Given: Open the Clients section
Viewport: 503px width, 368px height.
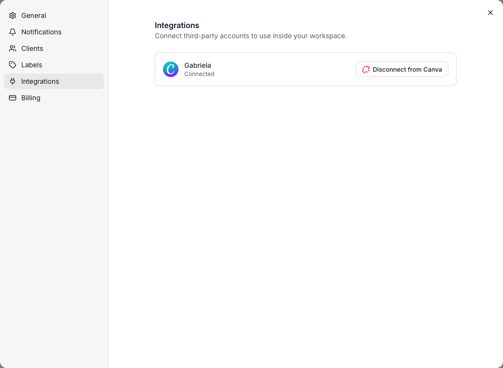Looking at the screenshot, I should (x=54, y=48).
